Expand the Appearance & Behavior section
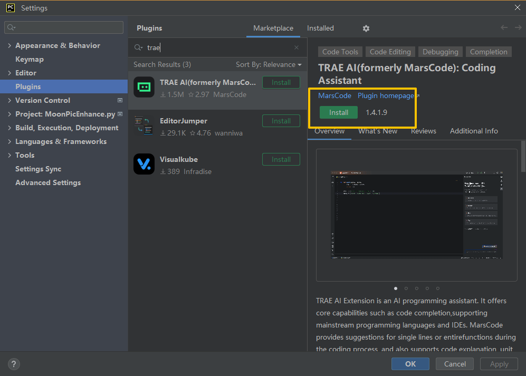526x376 pixels. coord(9,46)
